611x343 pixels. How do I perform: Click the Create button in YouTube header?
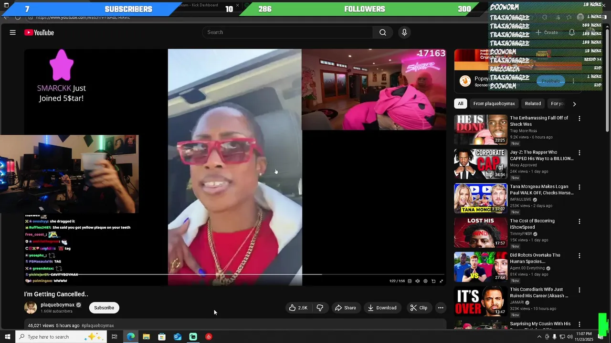pos(547,32)
